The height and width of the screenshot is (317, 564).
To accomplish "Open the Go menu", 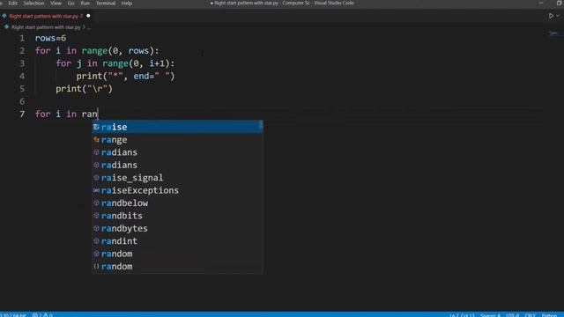I will point(70,4).
